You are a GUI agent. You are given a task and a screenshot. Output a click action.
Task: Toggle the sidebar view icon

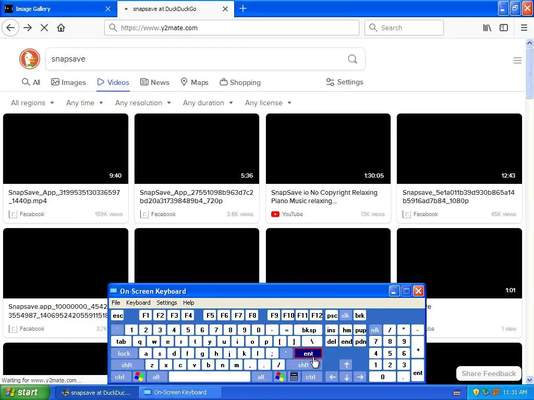pyautogui.click(x=504, y=28)
